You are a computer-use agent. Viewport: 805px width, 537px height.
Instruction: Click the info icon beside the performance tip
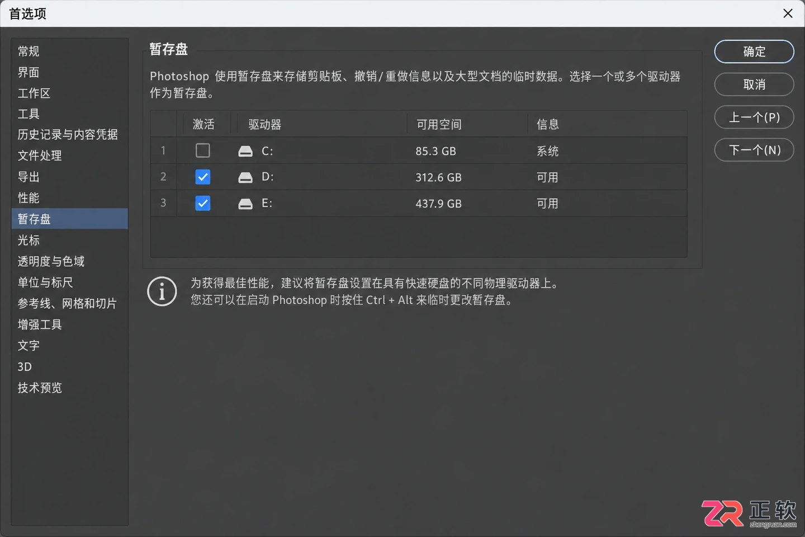(162, 291)
